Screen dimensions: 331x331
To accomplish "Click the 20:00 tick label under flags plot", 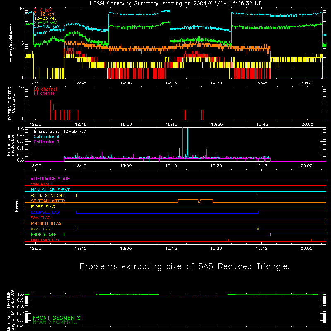I will (x=307, y=249).
